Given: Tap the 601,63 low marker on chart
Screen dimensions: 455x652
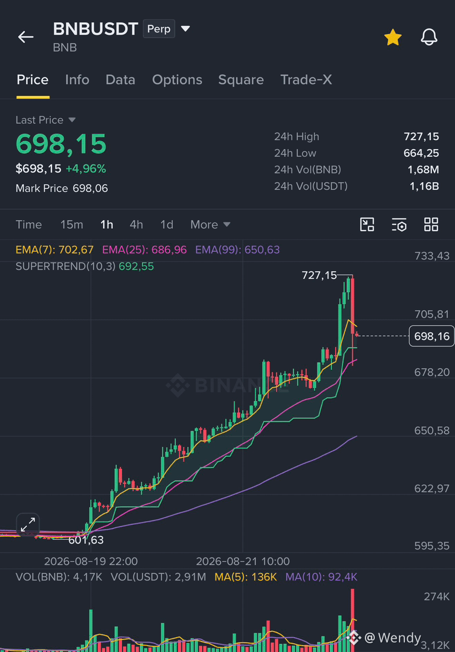Looking at the screenshot, I should [x=86, y=540].
